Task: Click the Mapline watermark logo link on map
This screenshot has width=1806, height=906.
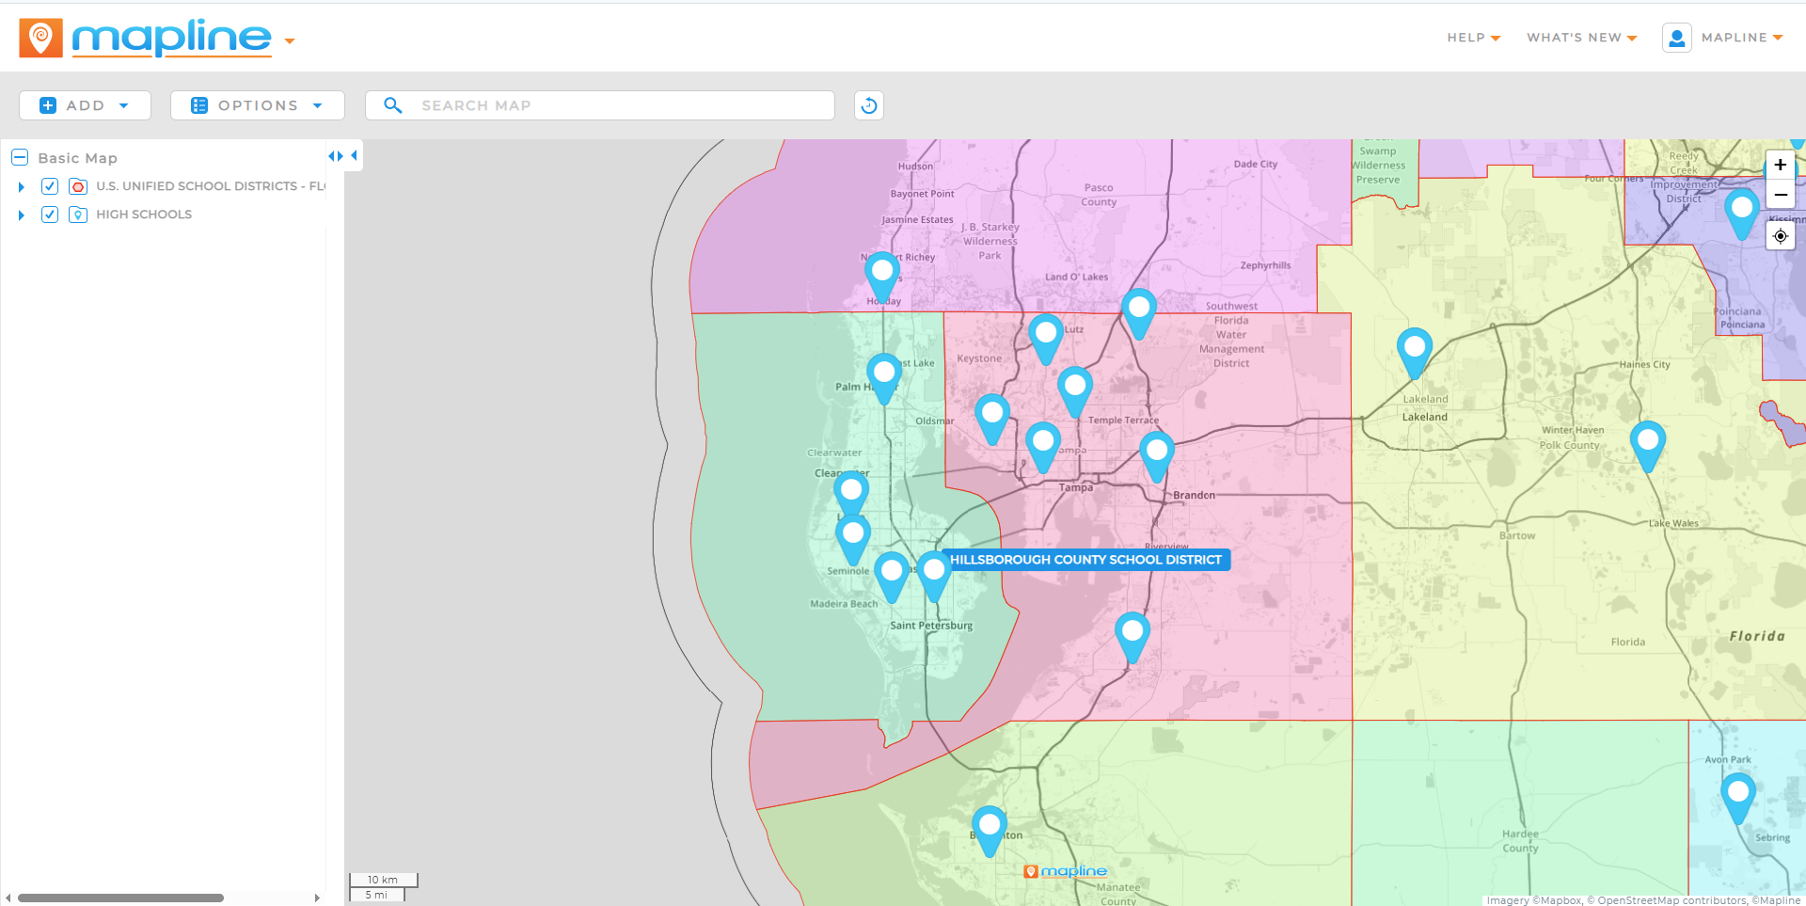Action: pyautogui.click(x=1066, y=871)
